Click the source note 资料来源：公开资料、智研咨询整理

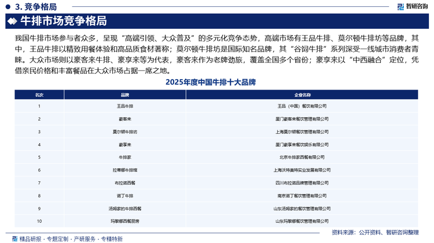tap(375, 233)
